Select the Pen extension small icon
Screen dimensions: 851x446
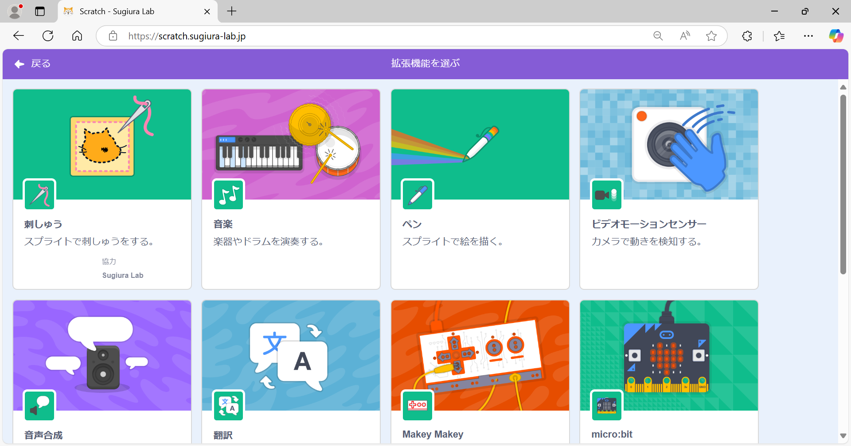click(x=418, y=195)
